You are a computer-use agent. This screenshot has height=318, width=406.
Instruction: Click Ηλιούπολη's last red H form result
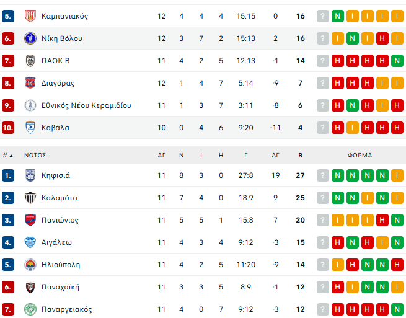pos(397,265)
